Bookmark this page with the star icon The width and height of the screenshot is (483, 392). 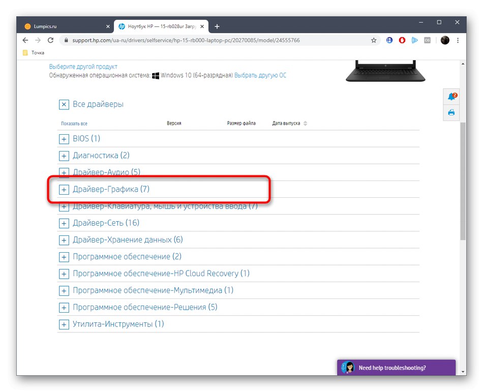pos(374,40)
